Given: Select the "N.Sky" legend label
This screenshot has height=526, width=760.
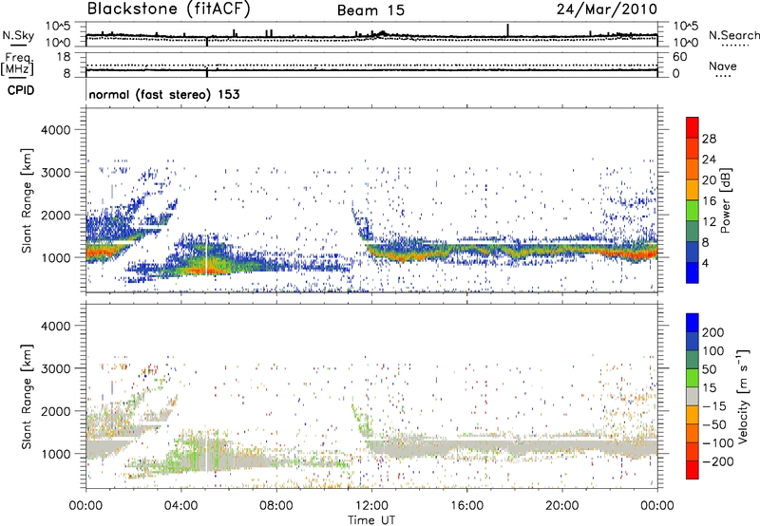Looking at the screenshot, I should [x=18, y=35].
